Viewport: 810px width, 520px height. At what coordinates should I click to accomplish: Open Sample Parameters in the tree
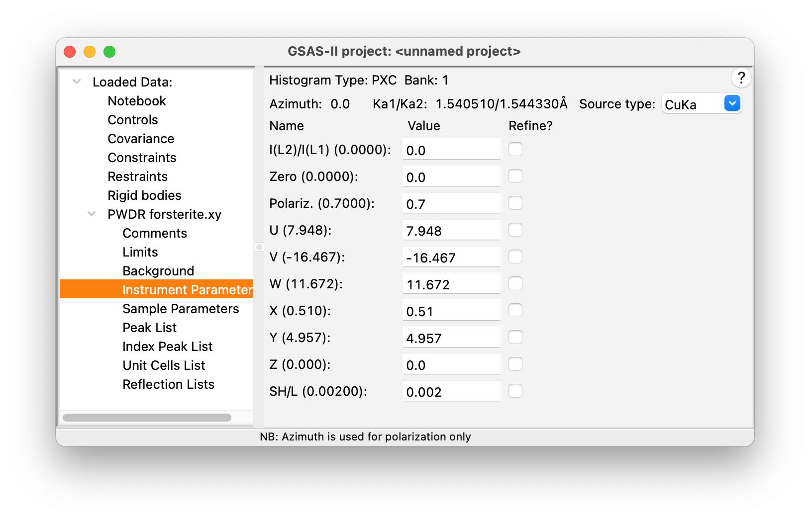point(181,309)
